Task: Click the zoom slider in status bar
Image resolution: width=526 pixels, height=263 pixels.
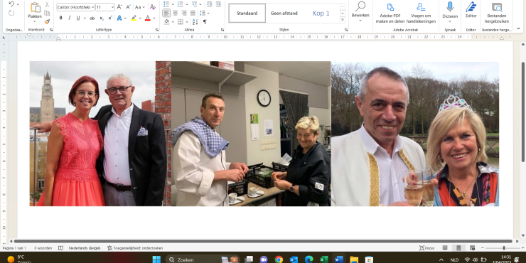Action: [x=503, y=248]
